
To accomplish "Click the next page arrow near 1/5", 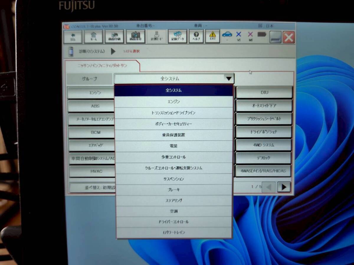I will click(284, 187).
